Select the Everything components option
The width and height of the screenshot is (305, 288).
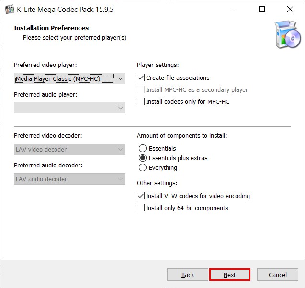point(142,168)
